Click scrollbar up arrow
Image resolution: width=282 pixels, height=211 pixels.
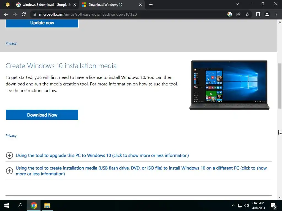coord(280,22)
